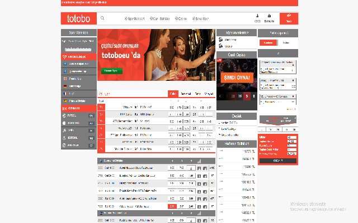Viewport: 358px width, 223px height.
Task: Click the first input field in bet slip
Action: (291, 137)
